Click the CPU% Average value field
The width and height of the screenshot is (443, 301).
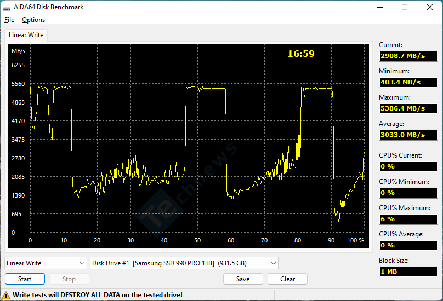[x=408, y=245]
